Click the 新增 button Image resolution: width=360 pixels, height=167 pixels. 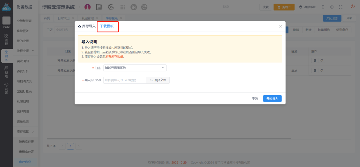tap(308, 30)
